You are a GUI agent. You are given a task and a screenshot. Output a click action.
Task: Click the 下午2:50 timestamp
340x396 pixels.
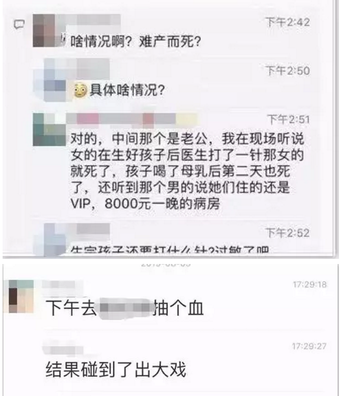(x=288, y=70)
